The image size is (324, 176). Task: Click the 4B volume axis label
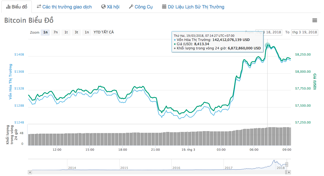tap(22, 133)
